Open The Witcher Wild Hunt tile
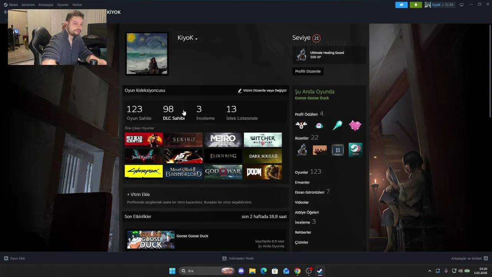This screenshot has width=492, height=277. (263, 140)
